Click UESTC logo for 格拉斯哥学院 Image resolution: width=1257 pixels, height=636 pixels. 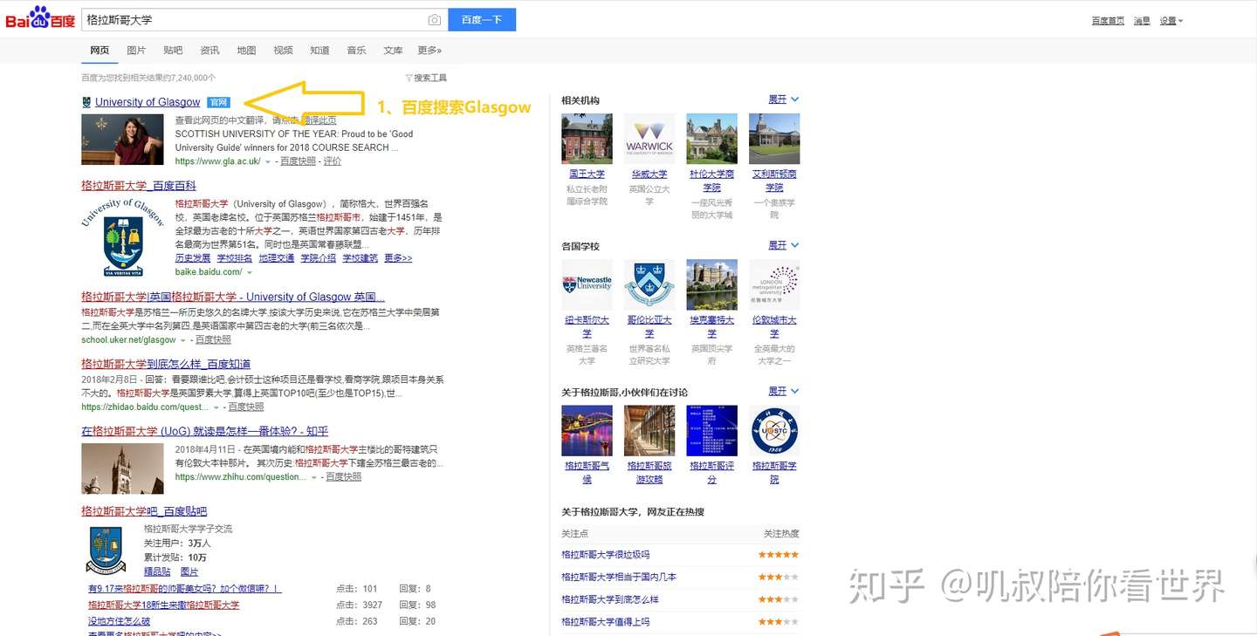tap(774, 430)
